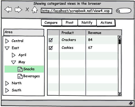This screenshot has width=135, height=107.
Task: Click the scrollbar up arrow
Action: point(120,37)
